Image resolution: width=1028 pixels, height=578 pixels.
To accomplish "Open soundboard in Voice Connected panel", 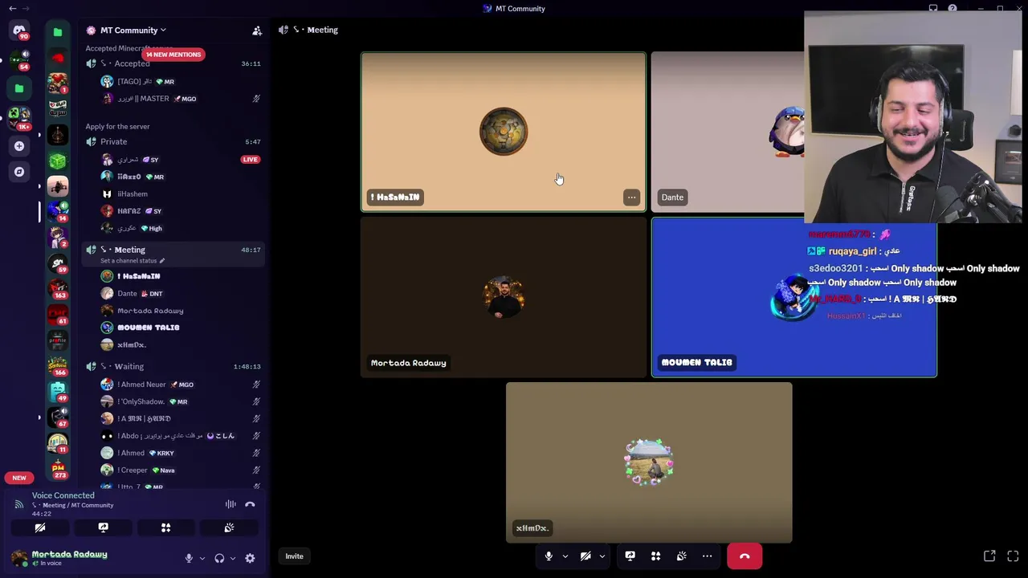I will (229, 527).
